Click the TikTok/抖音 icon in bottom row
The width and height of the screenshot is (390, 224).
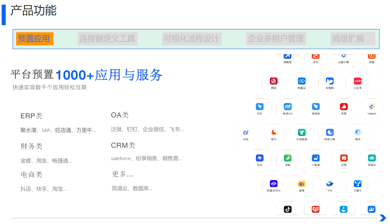coord(288,210)
